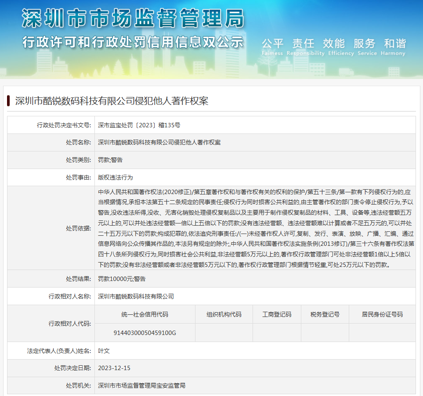Select the company name in 行政相对人名称 row
The height and width of the screenshot is (396, 423).
point(136,296)
